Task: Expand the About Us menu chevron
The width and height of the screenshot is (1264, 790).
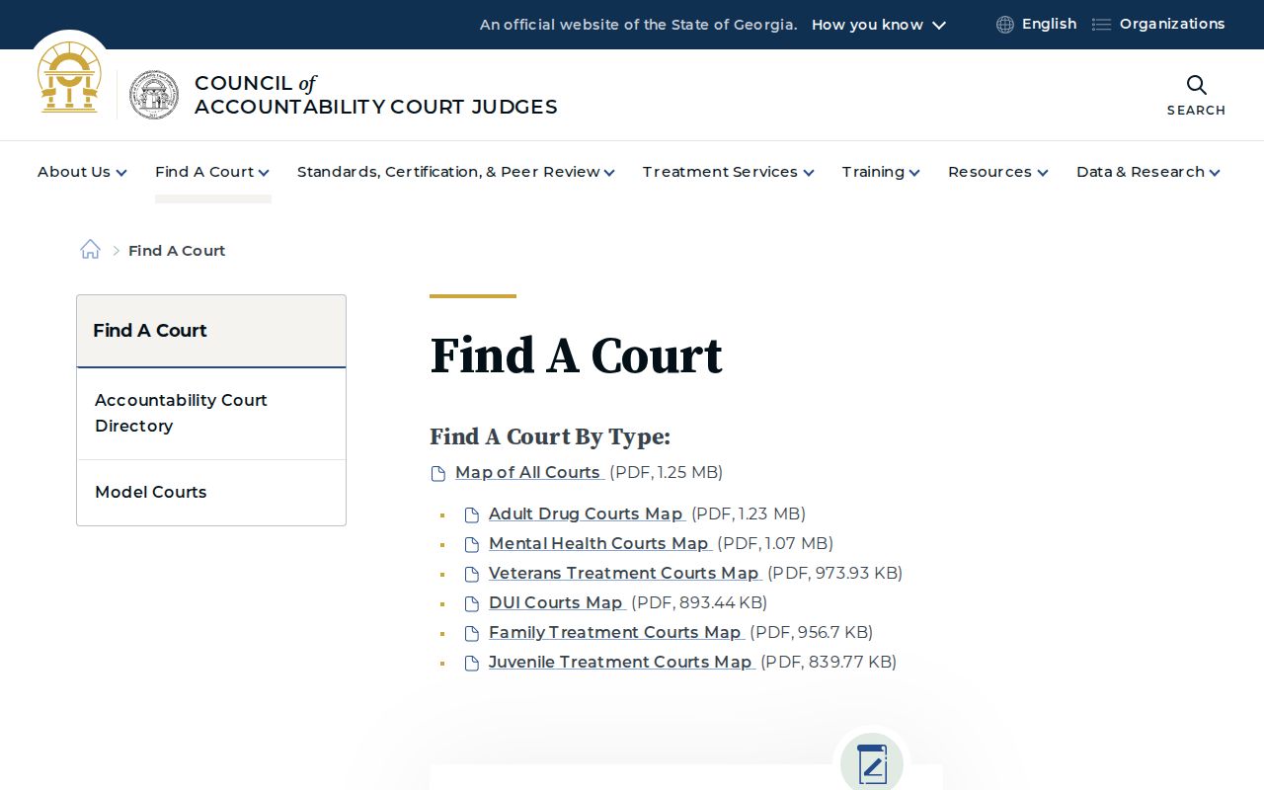Action: 121,173
